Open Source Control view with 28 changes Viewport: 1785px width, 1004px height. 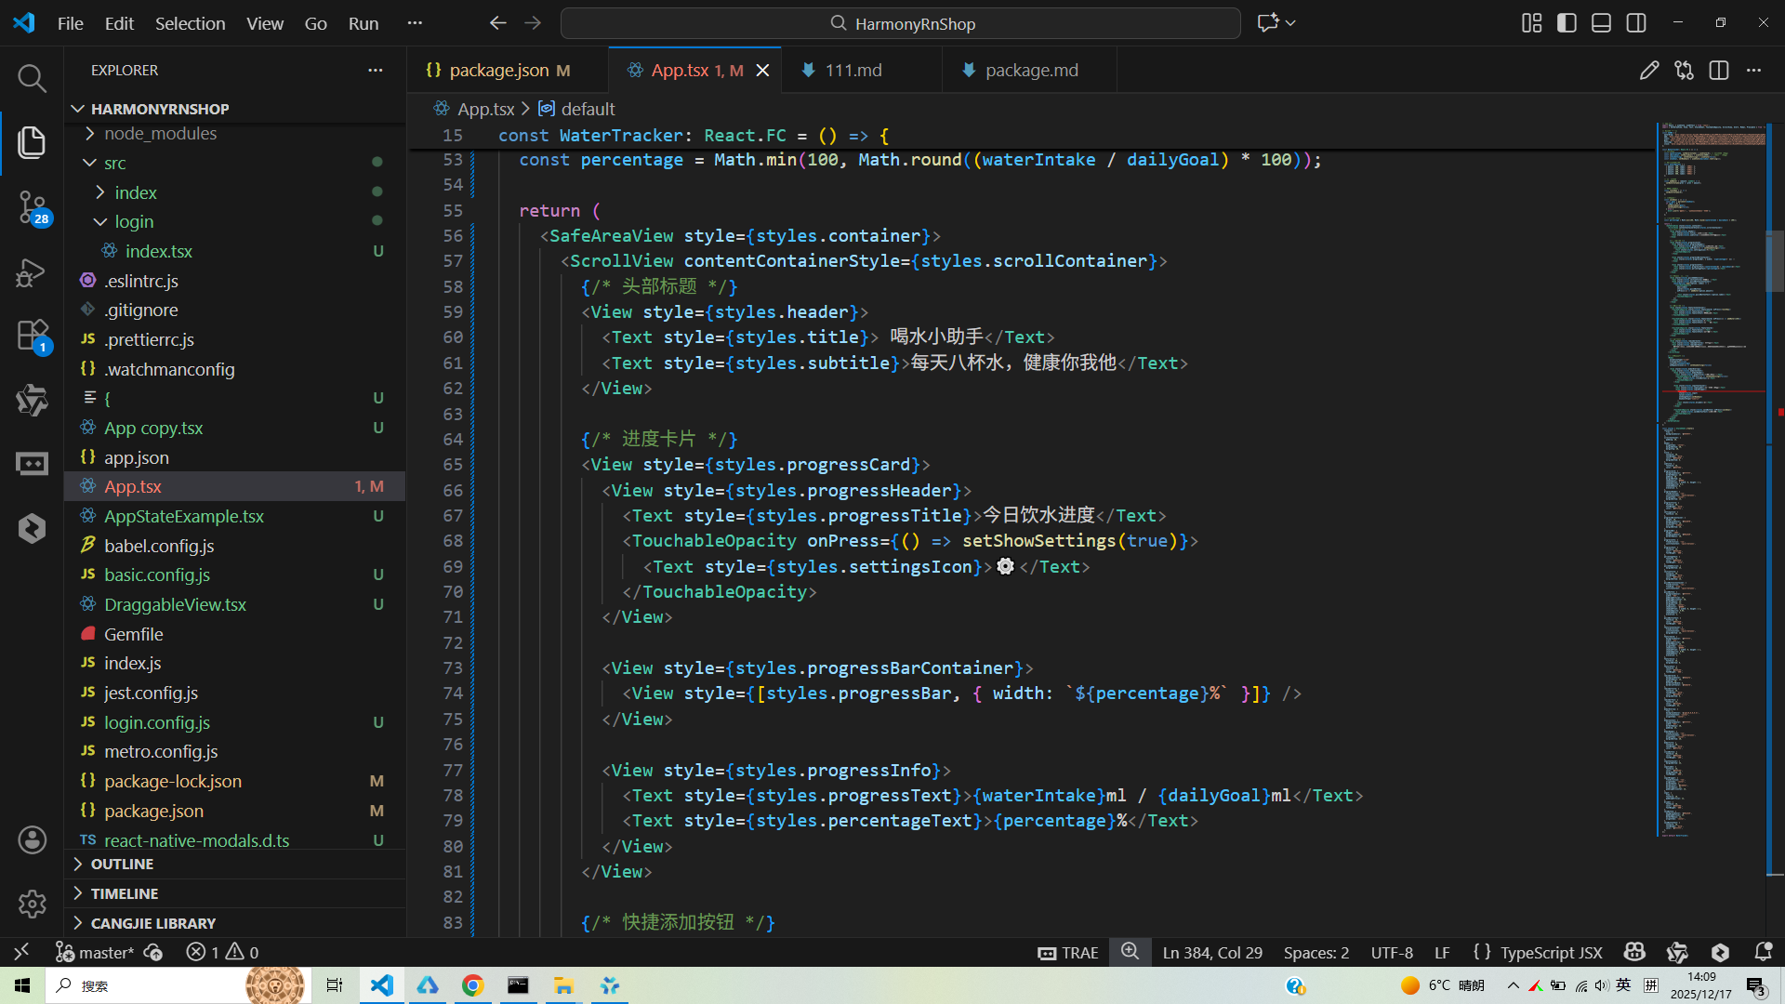32,206
